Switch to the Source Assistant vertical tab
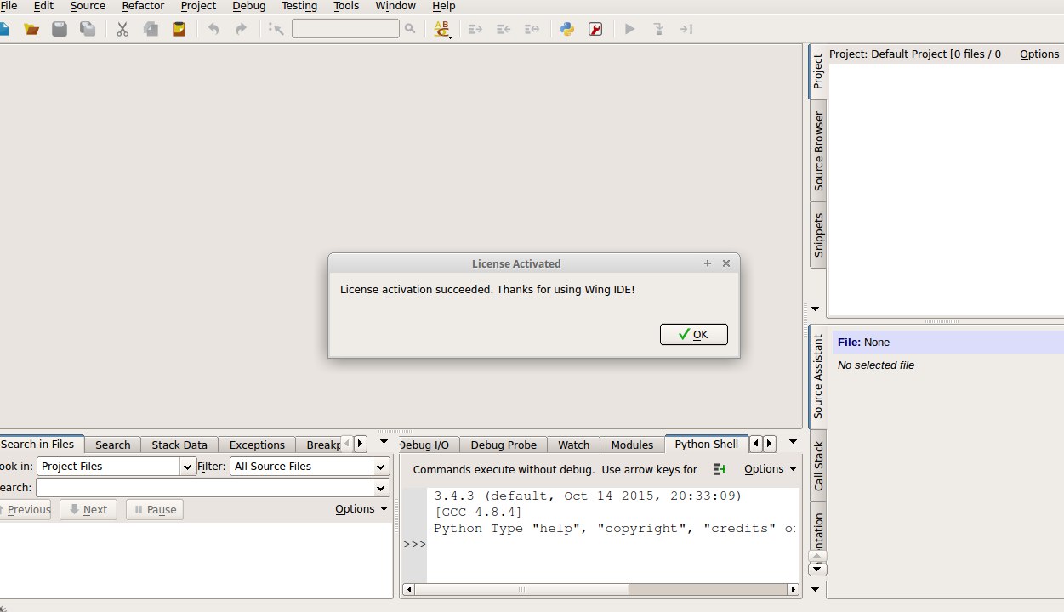Image resolution: width=1064 pixels, height=612 pixels. (818, 376)
